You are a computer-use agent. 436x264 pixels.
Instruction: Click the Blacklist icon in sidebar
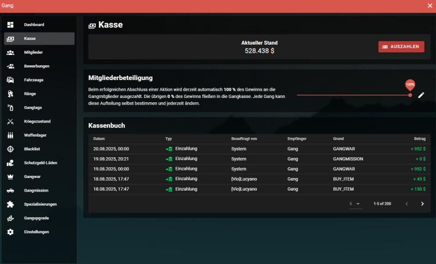tap(10, 149)
